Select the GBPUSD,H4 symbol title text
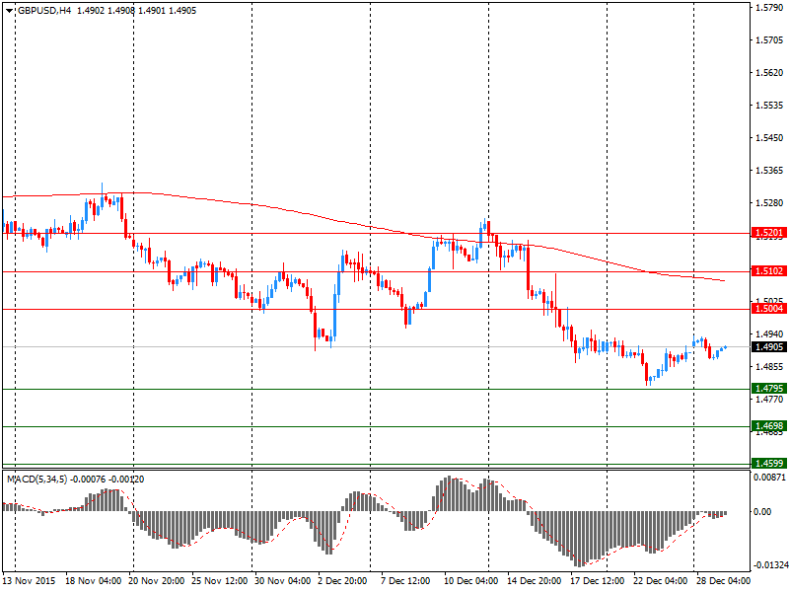This screenshot has width=789, height=592. click(x=44, y=11)
